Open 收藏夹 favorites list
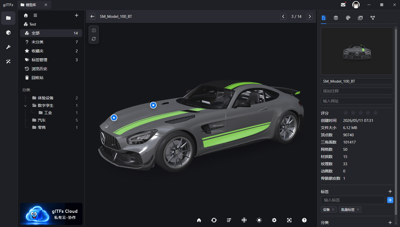Screen dimensions: 400x227 [51, 51]
